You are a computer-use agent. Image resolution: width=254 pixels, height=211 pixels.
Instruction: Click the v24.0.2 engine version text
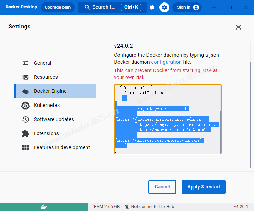point(123,46)
